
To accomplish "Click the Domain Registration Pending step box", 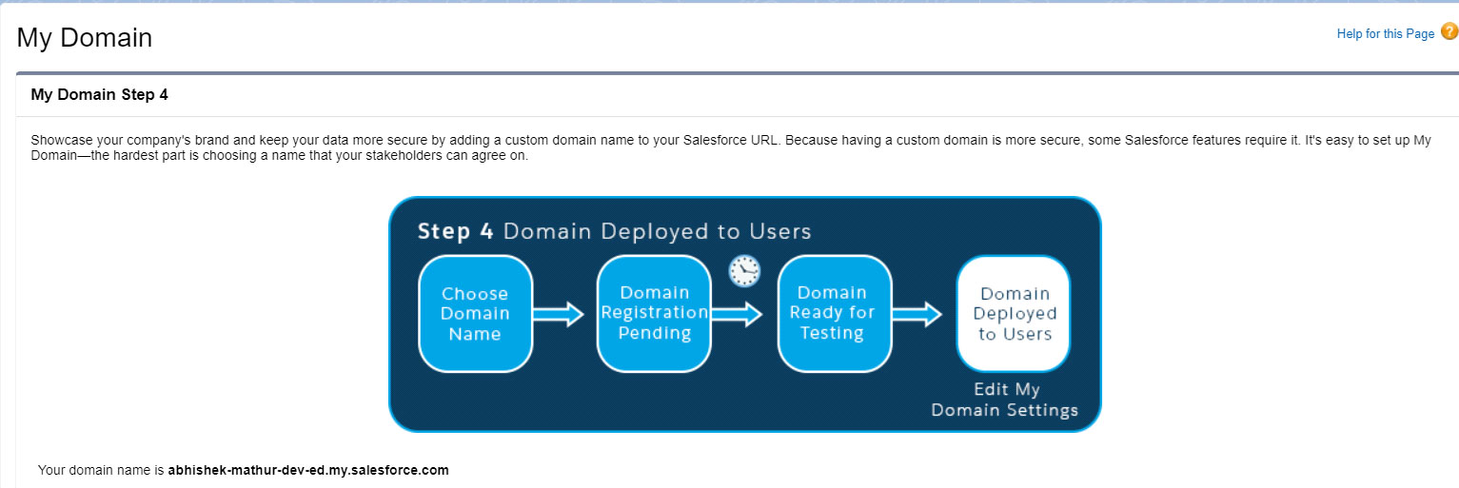I will 654,313.
